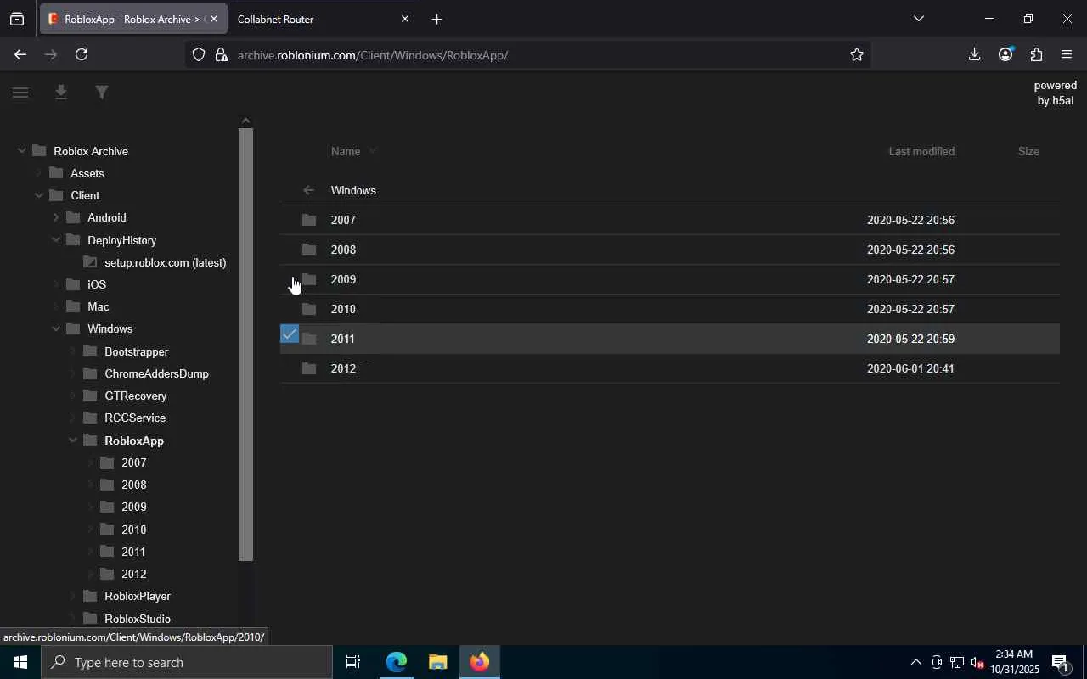Image resolution: width=1087 pixels, height=679 pixels.
Task: Click the taskbar volume icon
Action: coord(977,663)
